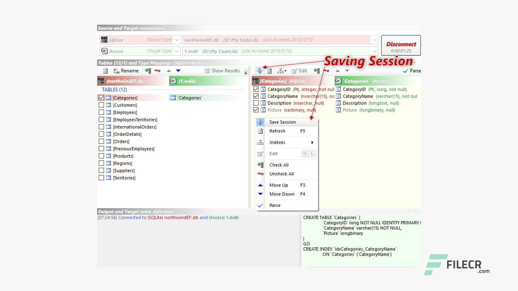Screen dimensions: 518x291
Task: Choose Uncheck All in the context menu
Action: (x=282, y=174)
